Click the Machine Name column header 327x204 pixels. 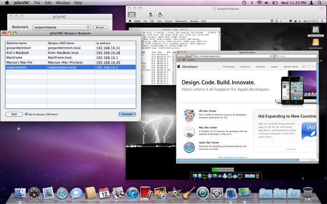26,43
